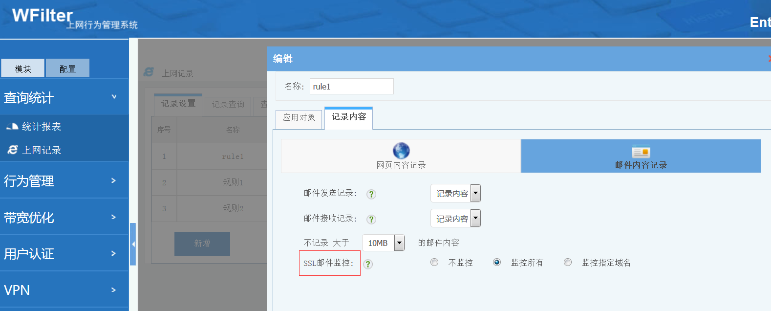Switch to the 模块 tab in sidebar

coord(23,68)
